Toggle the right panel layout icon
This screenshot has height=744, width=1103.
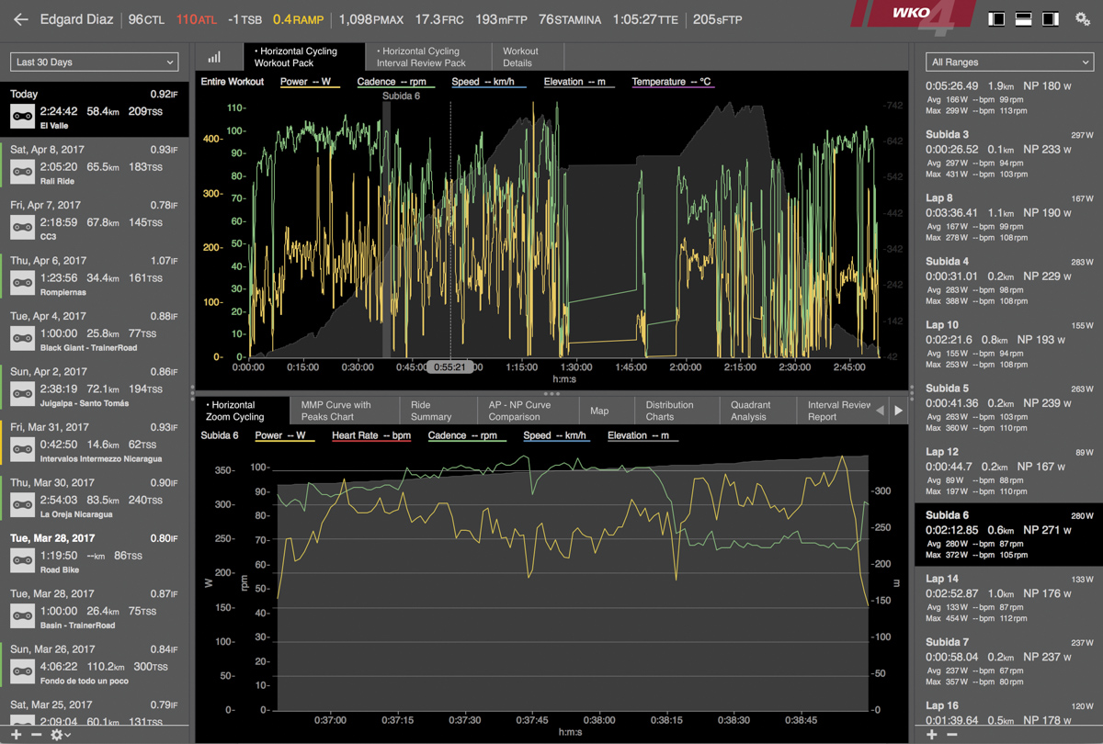click(1050, 19)
